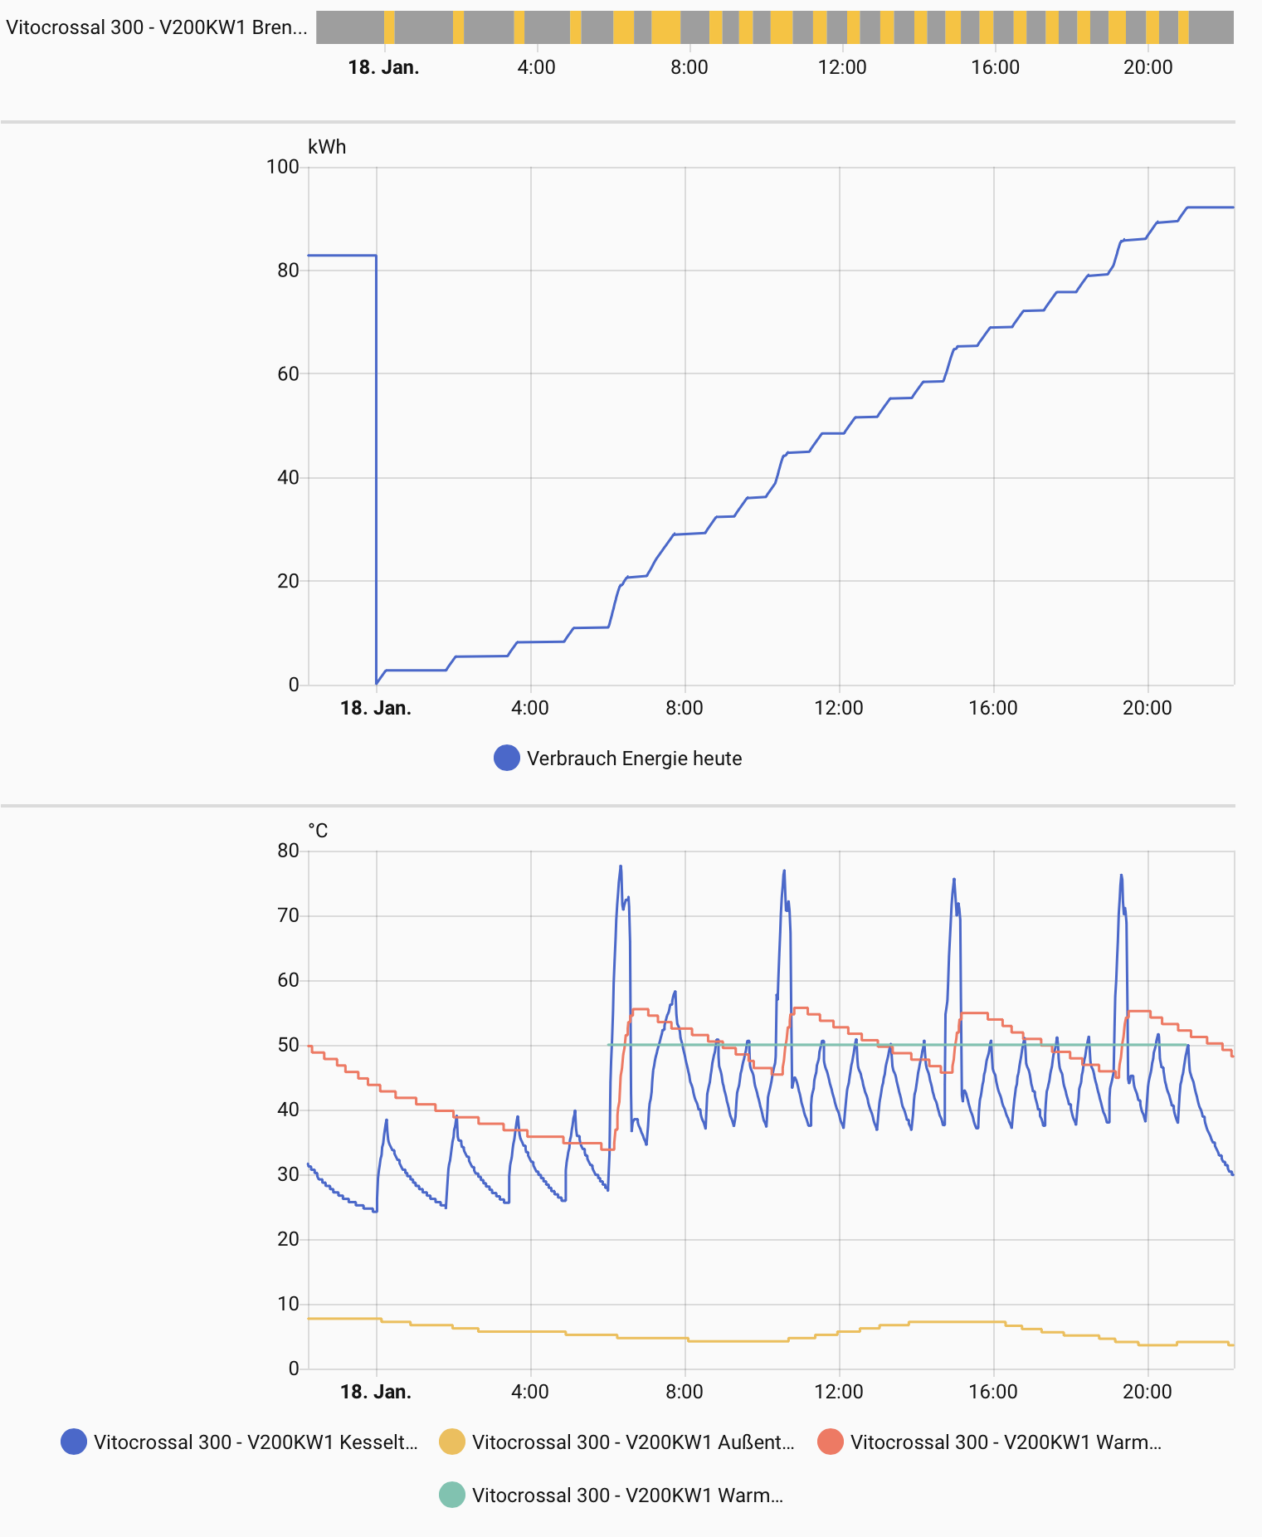Toggle the green Warm... series legend label

coord(626,1496)
